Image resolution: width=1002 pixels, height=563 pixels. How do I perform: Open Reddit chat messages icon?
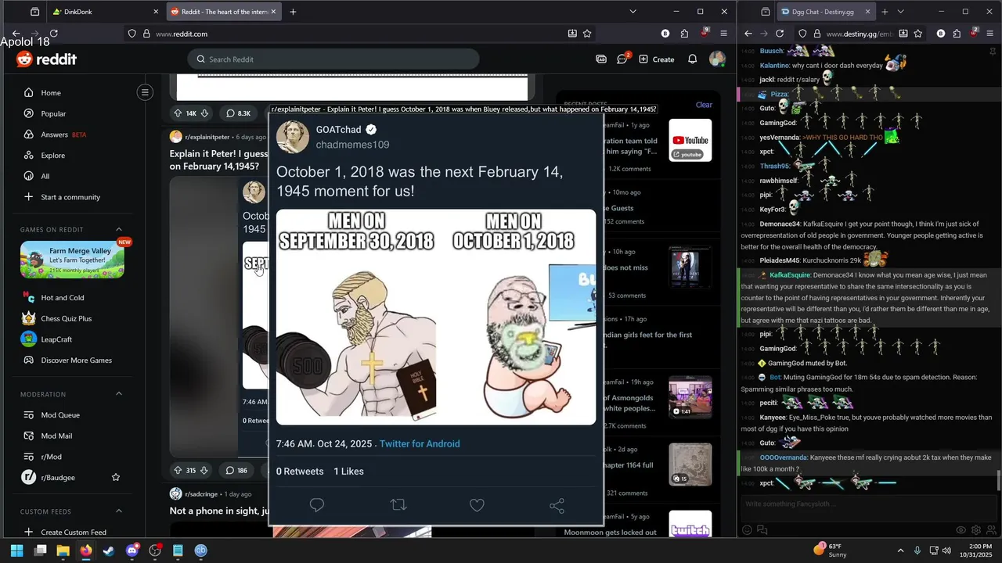[623, 59]
